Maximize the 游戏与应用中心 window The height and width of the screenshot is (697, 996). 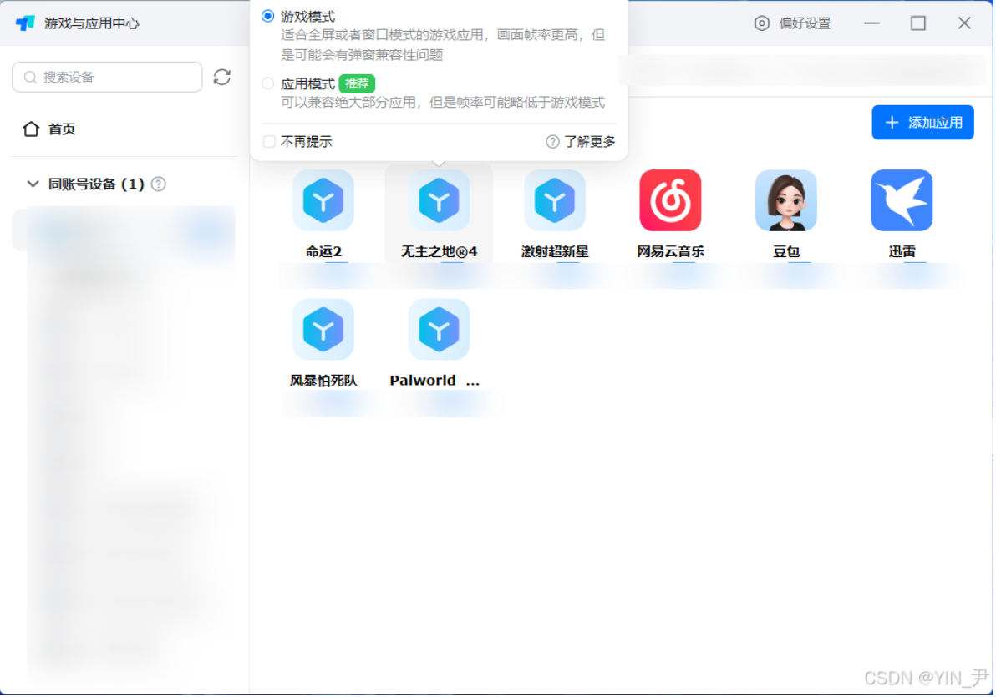(917, 23)
